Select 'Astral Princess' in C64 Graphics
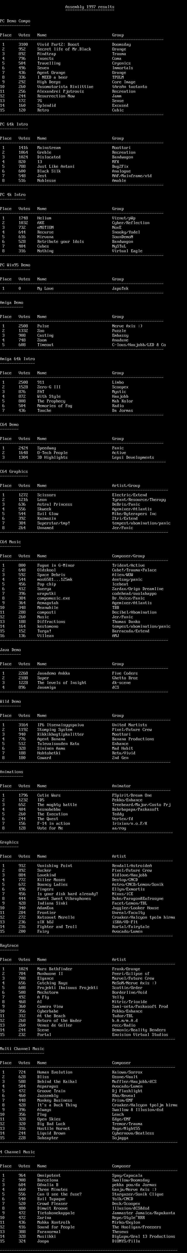Image resolution: width=187 pixels, height=1253 pixels. 55,504
